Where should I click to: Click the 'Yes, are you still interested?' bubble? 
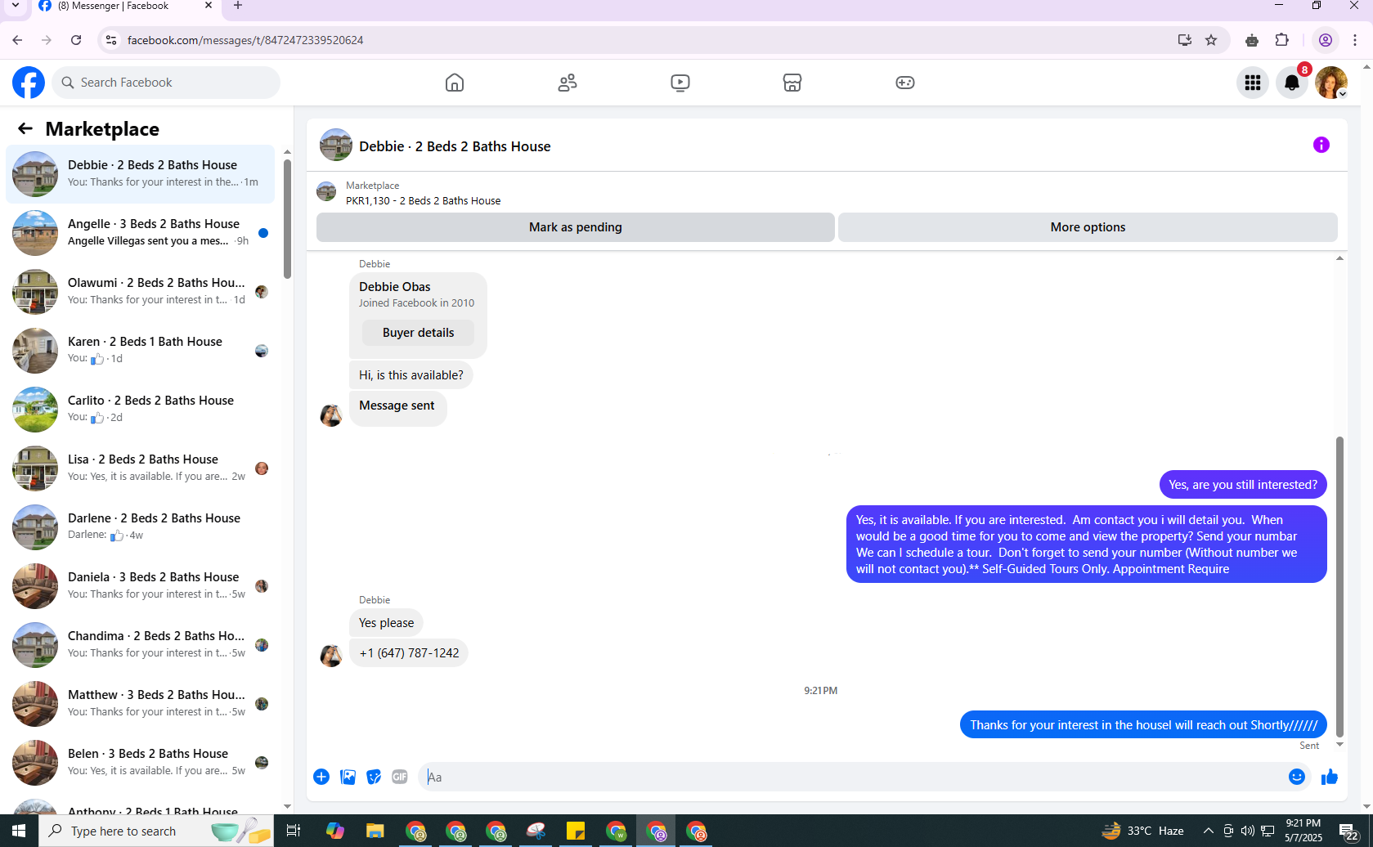coord(1243,485)
